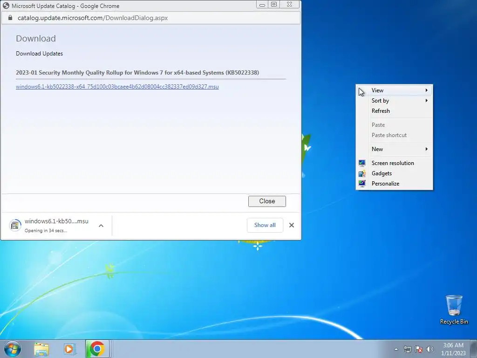Click the KB5022338 update title text
477x358 pixels.
pyautogui.click(x=137, y=72)
